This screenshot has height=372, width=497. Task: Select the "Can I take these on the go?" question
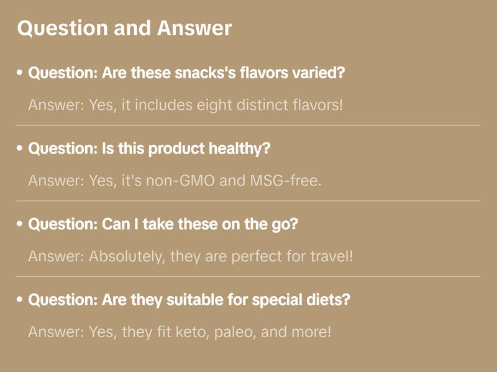click(163, 224)
